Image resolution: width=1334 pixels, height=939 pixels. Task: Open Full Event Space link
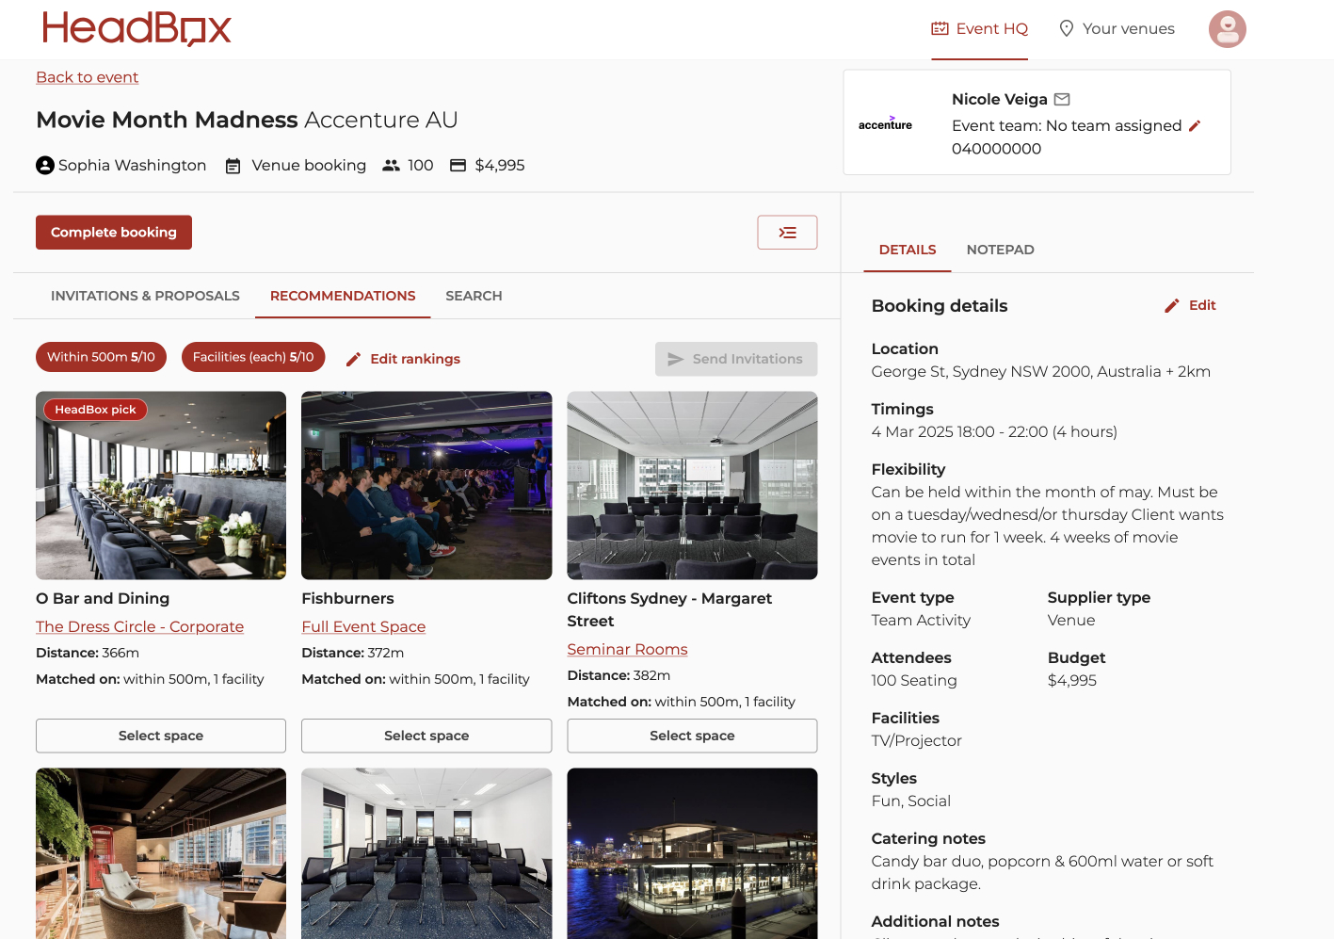[363, 626]
